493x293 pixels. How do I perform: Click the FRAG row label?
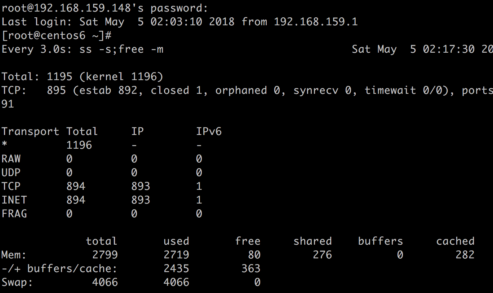14,214
